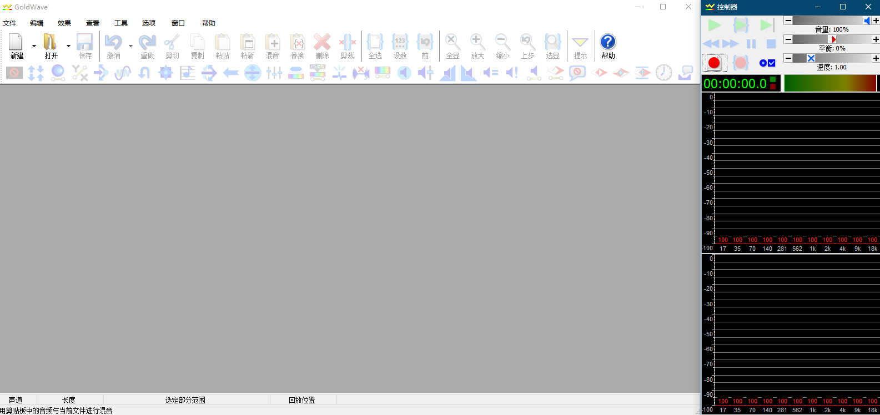The image size is (880, 415).
Task: Click the balance (平衡) slider handle
Action: coord(833,39)
